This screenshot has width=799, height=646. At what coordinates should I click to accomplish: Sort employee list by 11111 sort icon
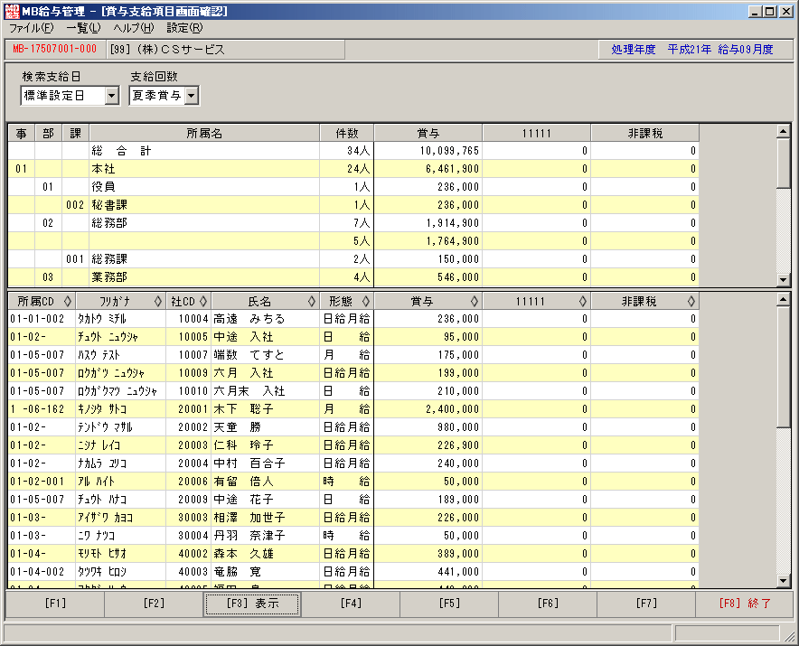[x=583, y=301]
